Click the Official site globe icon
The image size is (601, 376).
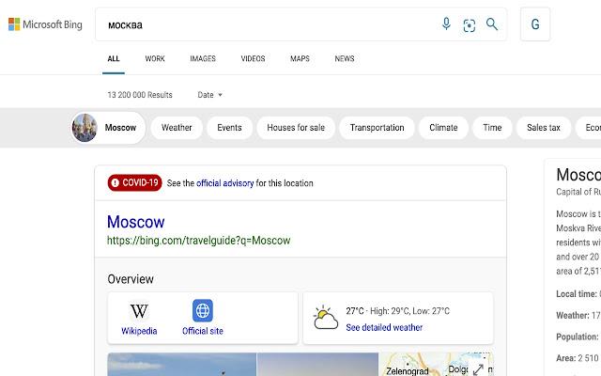[x=203, y=310]
